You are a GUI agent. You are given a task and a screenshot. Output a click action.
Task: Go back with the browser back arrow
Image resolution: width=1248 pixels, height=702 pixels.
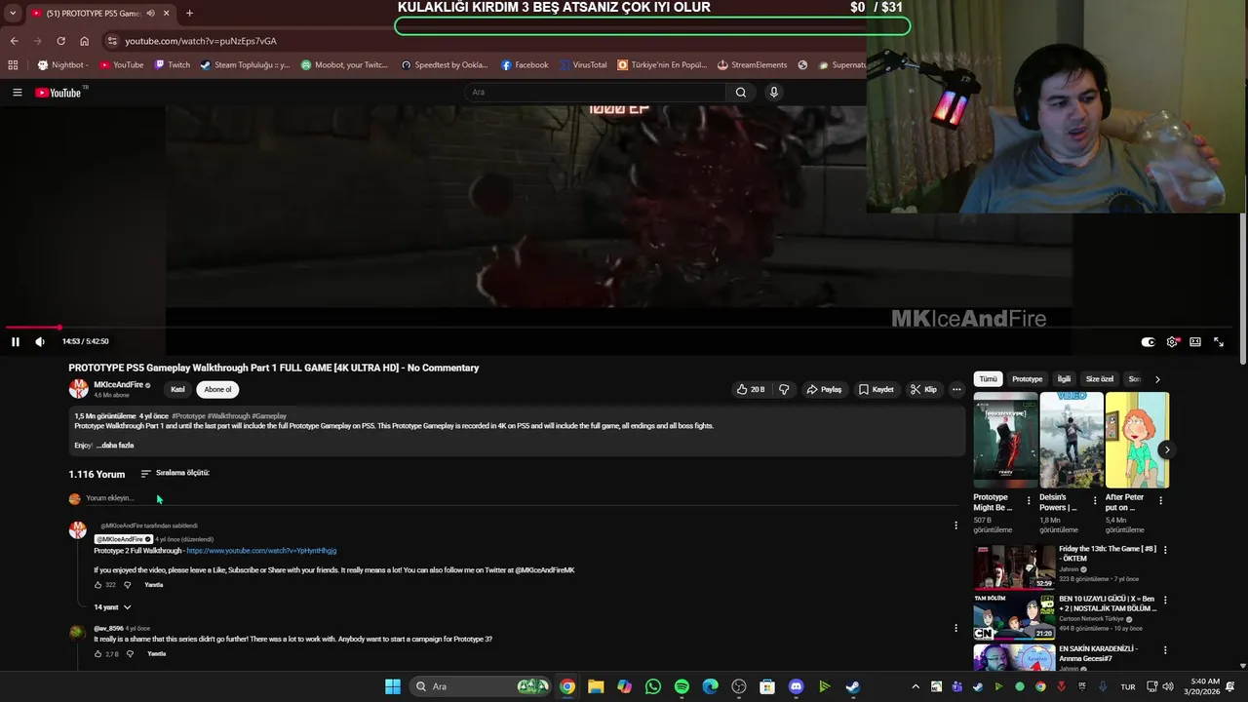tap(14, 41)
